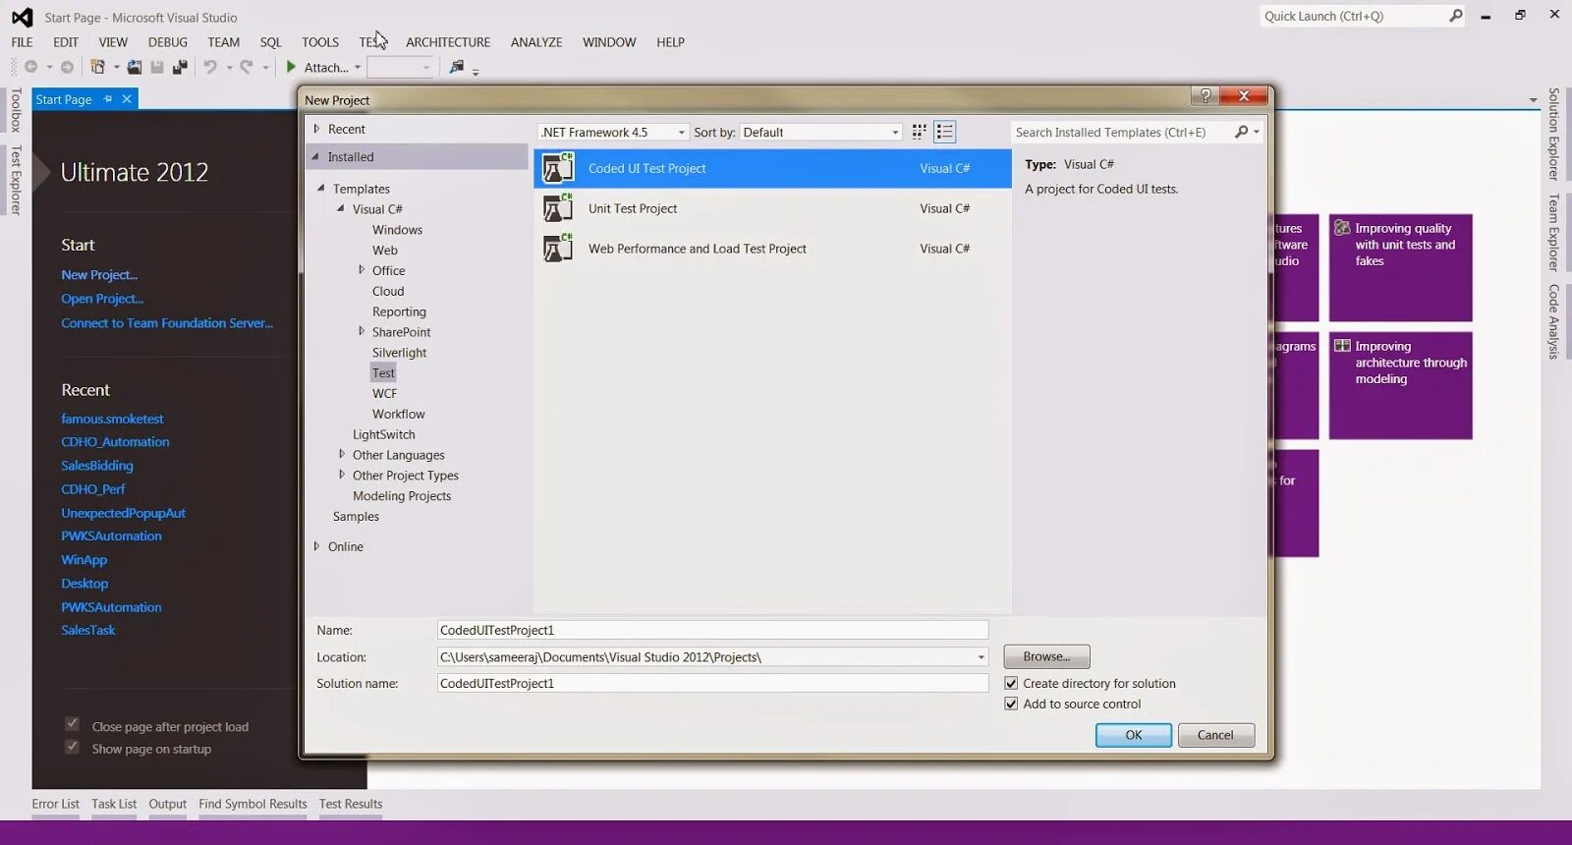Image resolution: width=1572 pixels, height=845 pixels.
Task: Open FILE menu
Action: coord(22,42)
